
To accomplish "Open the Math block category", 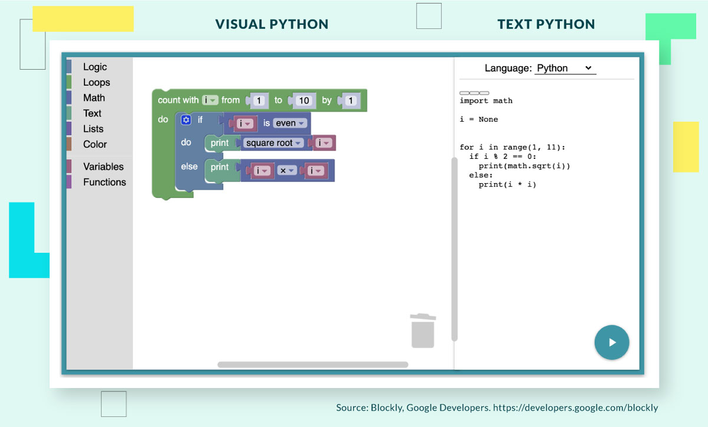I will (x=94, y=97).
